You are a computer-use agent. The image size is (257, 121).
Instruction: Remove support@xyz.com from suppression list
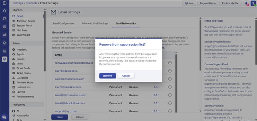[x=170, y=111]
